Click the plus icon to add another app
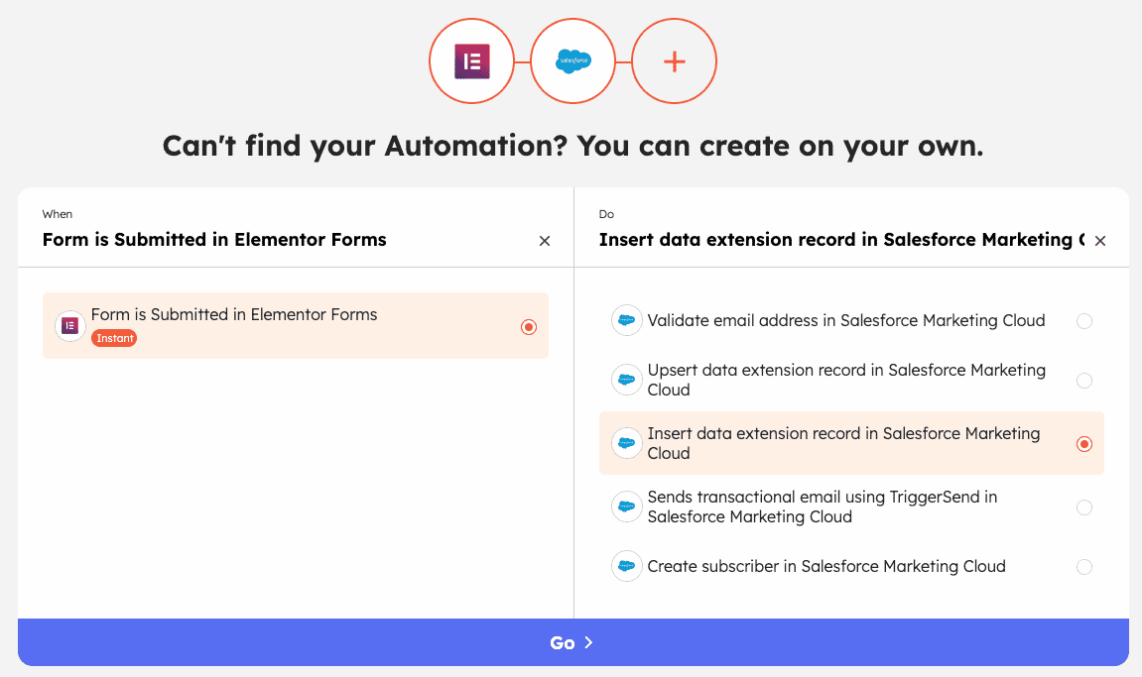Screen dimensions: 1142x677 (674, 60)
